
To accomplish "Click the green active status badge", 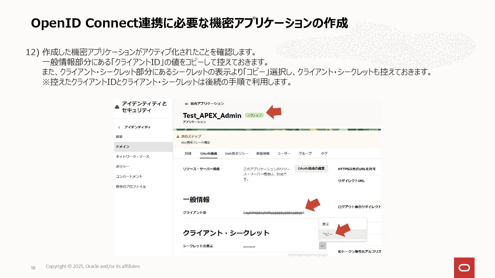I will coord(254,115).
